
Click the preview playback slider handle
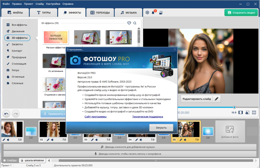tap(234, 107)
